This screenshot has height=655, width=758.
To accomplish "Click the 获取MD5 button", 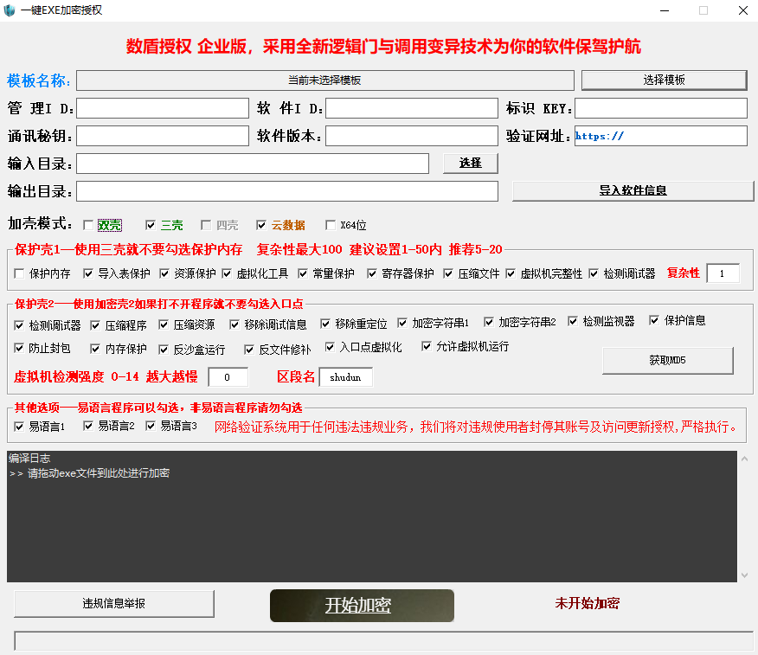I will pos(666,361).
